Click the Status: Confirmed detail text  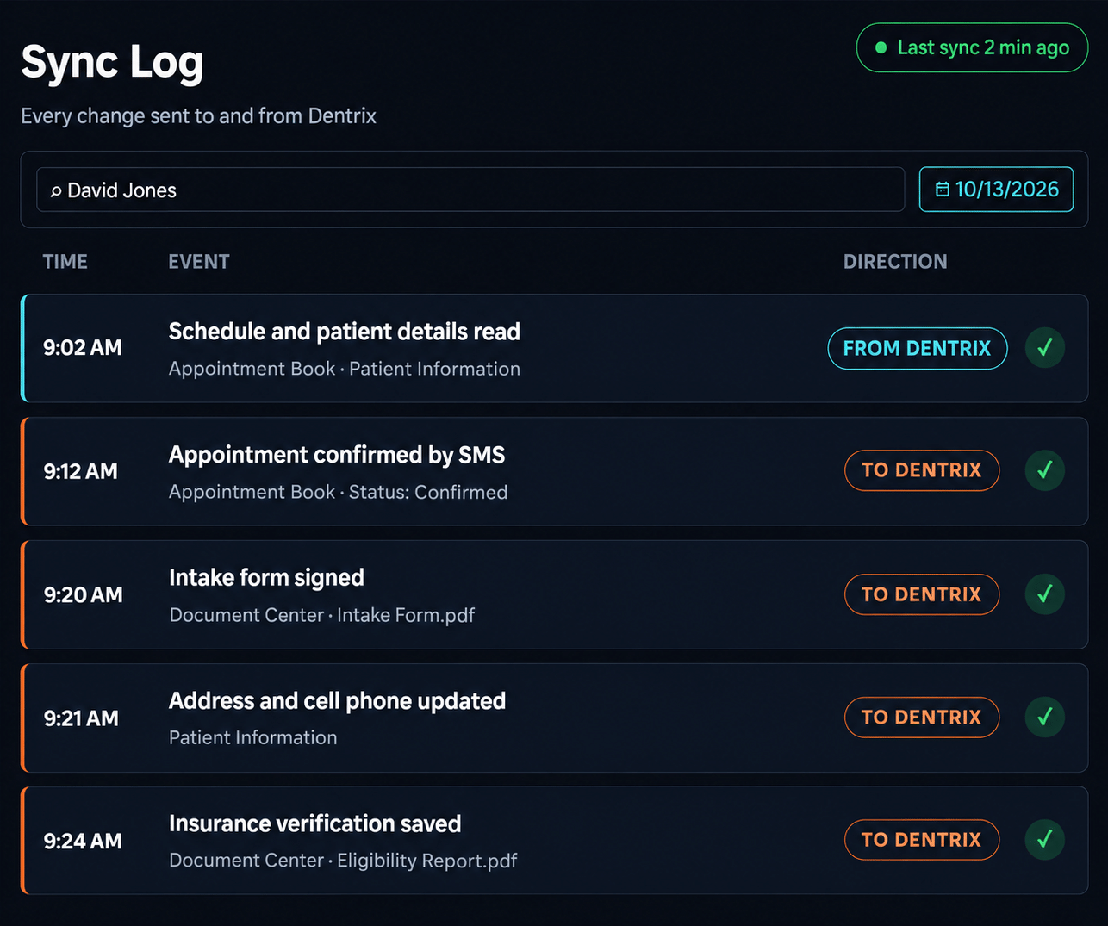pyautogui.click(x=428, y=492)
